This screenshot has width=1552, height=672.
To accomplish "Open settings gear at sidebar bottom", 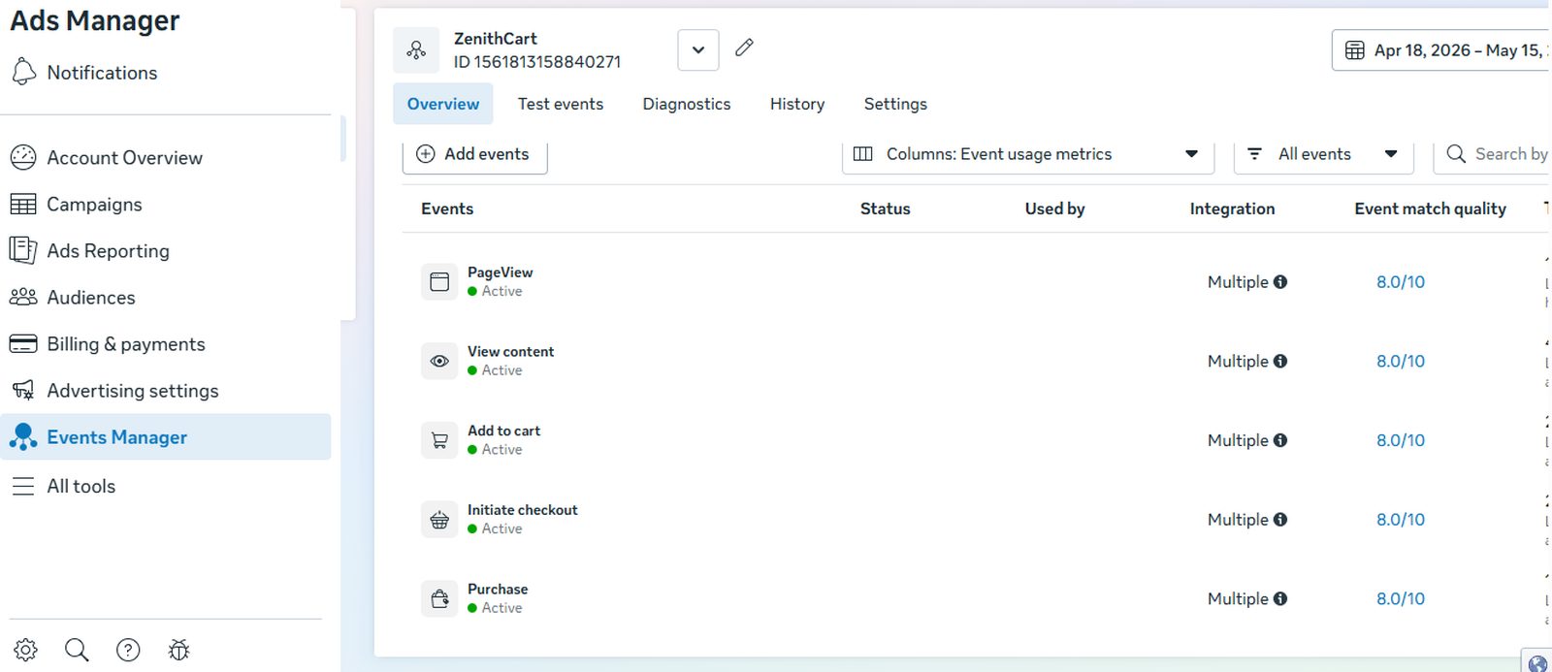I will click(x=26, y=650).
